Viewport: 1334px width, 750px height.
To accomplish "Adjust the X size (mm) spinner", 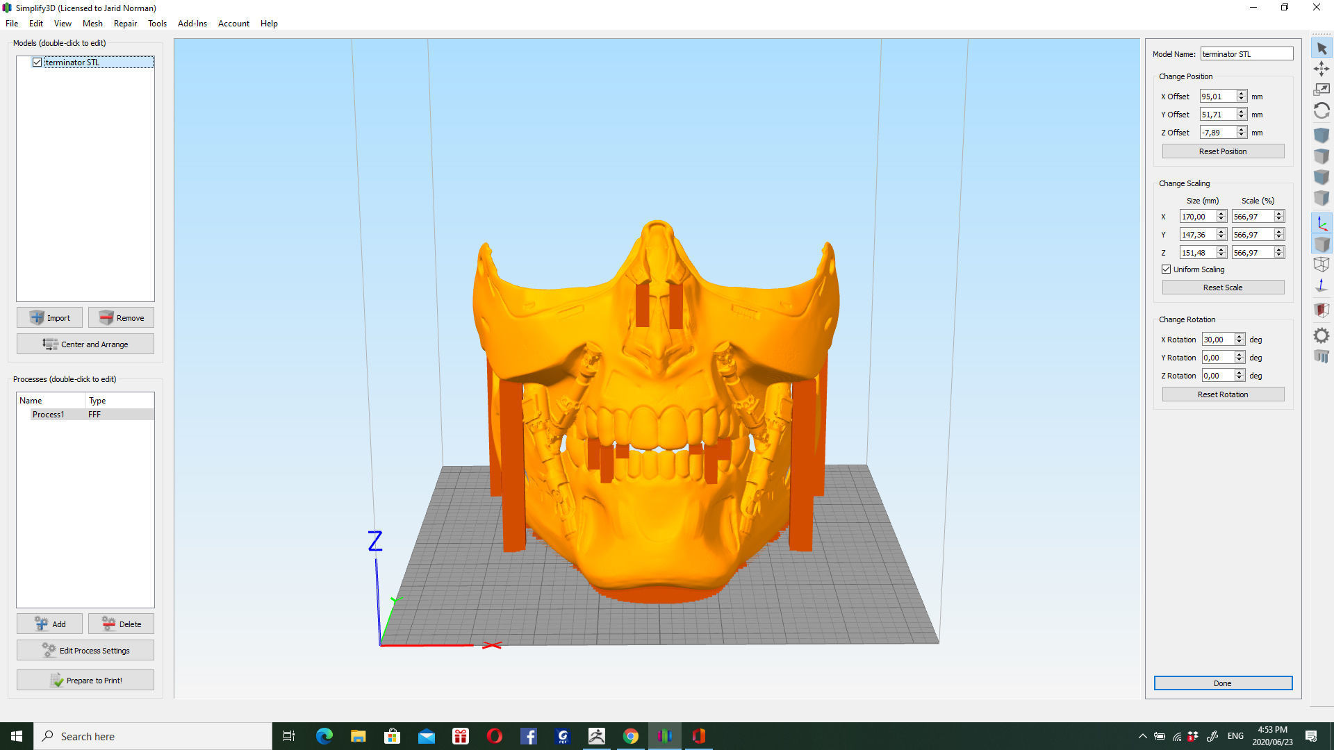I will coord(1221,217).
